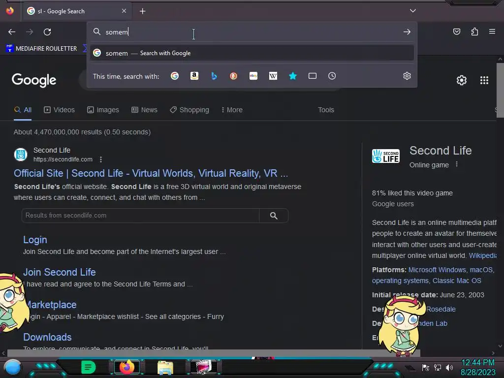
Task: Open Microsoft Windows platform link
Action: [437, 270]
